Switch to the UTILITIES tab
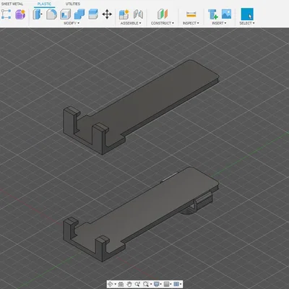 coord(73,4)
